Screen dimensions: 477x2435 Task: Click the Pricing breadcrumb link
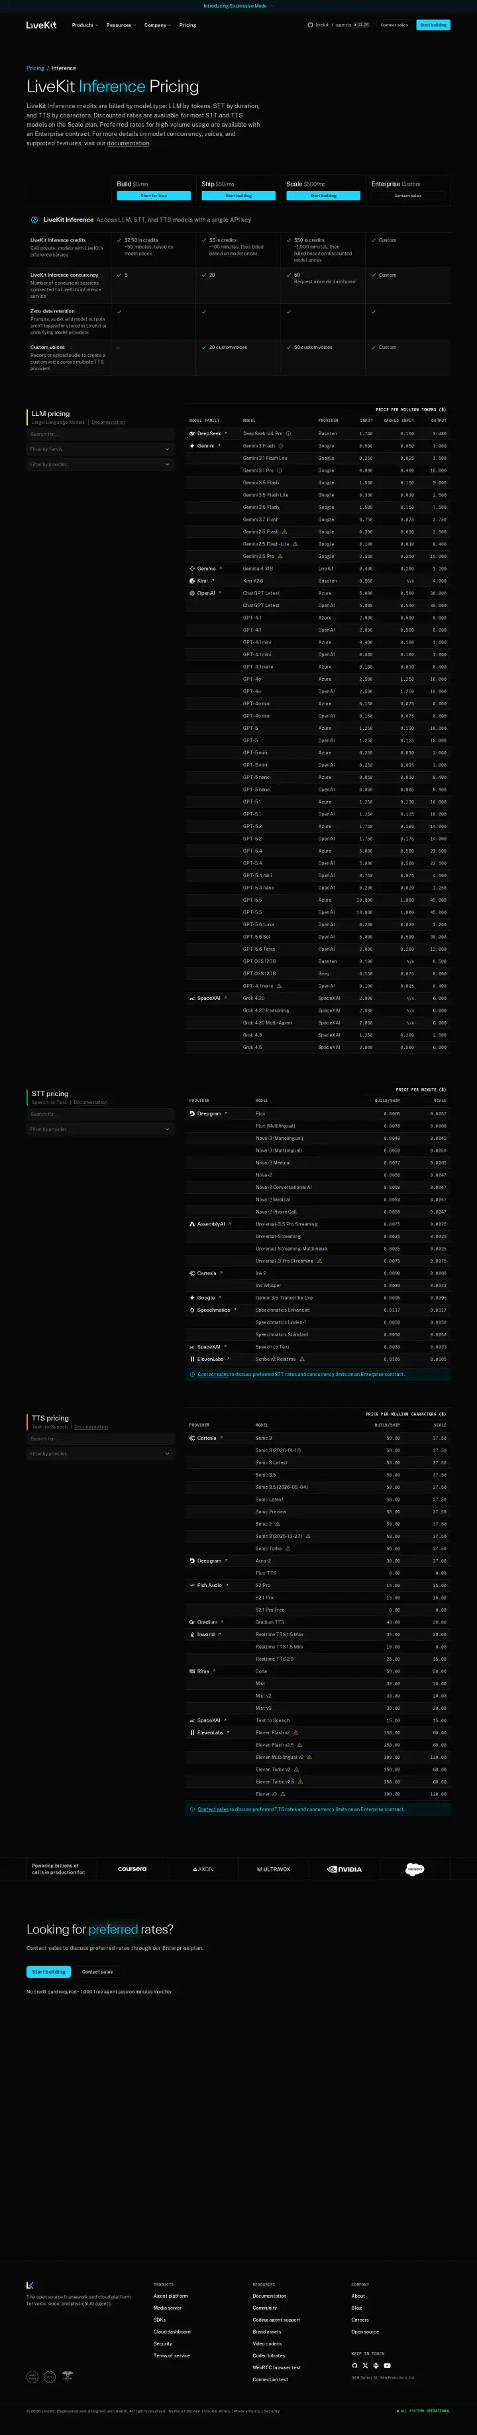coord(35,68)
